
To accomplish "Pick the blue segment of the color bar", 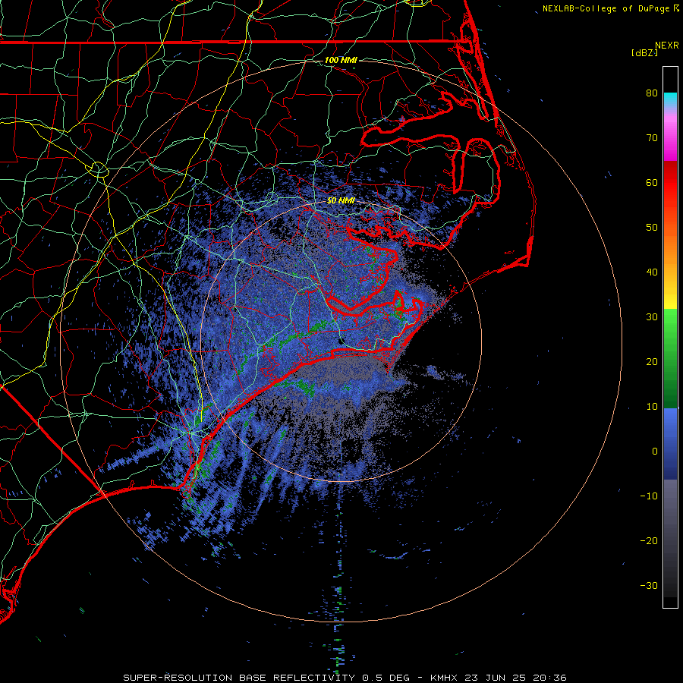I will tap(670, 444).
